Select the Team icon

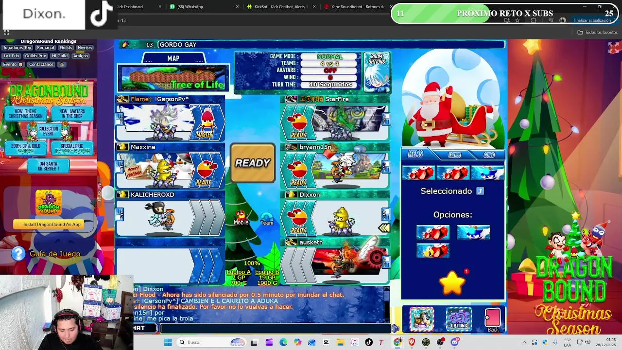(x=267, y=219)
